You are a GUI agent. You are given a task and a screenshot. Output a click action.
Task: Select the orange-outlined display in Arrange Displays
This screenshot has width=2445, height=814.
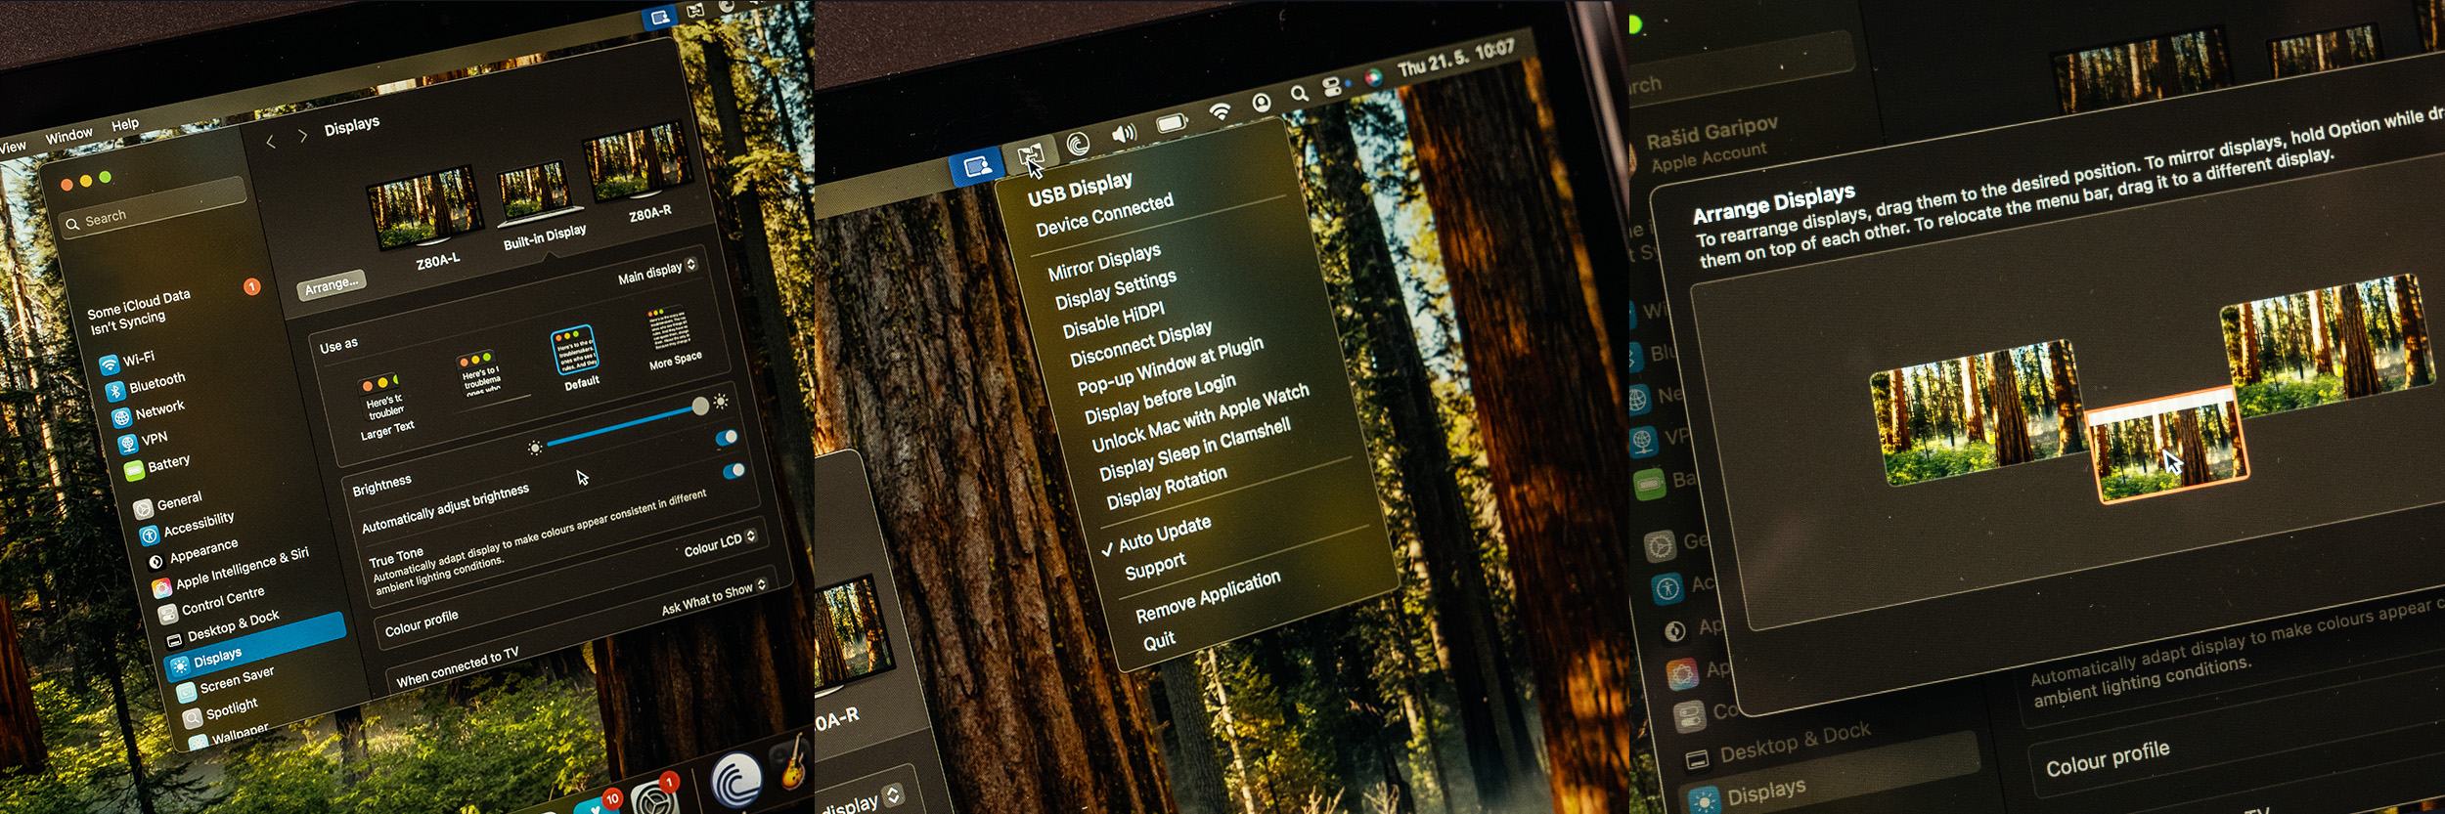pyautogui.click(x=2167, y=447)
